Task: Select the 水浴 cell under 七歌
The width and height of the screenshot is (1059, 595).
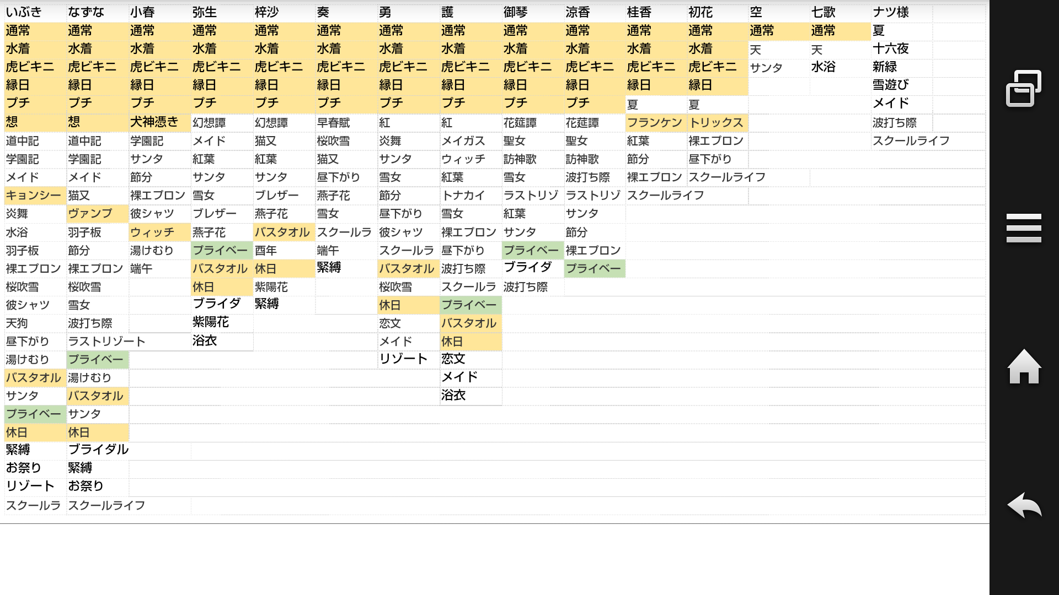Action: 823,67
